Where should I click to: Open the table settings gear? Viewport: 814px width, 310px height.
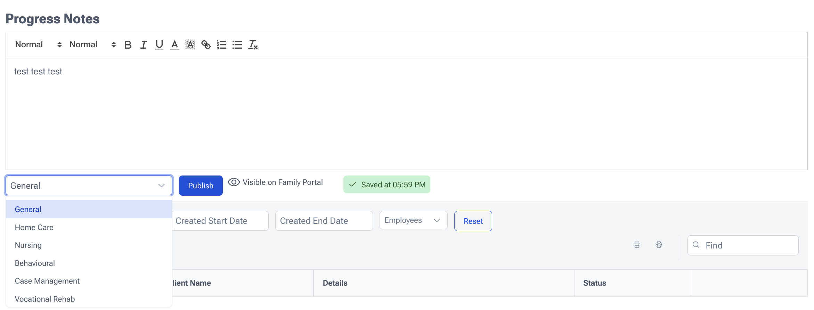click(659, 245)
